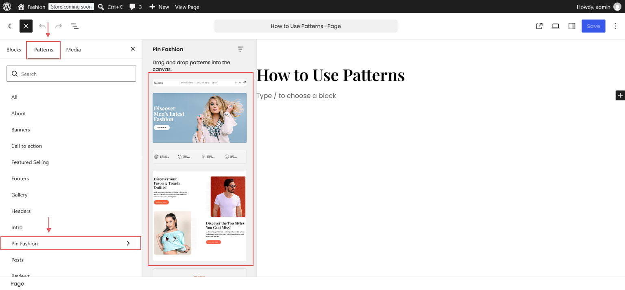Screen dimensions: 625x290
Task: Open the three-dot options menu
Action: [x=615, y=26]
